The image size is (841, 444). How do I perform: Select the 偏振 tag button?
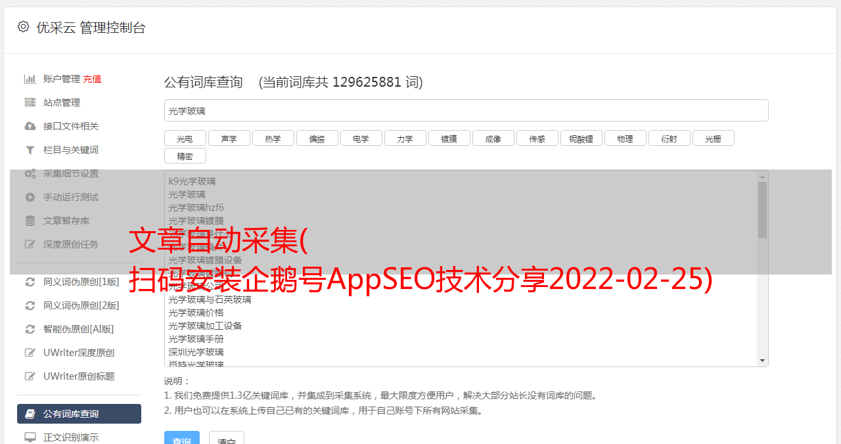317,139
